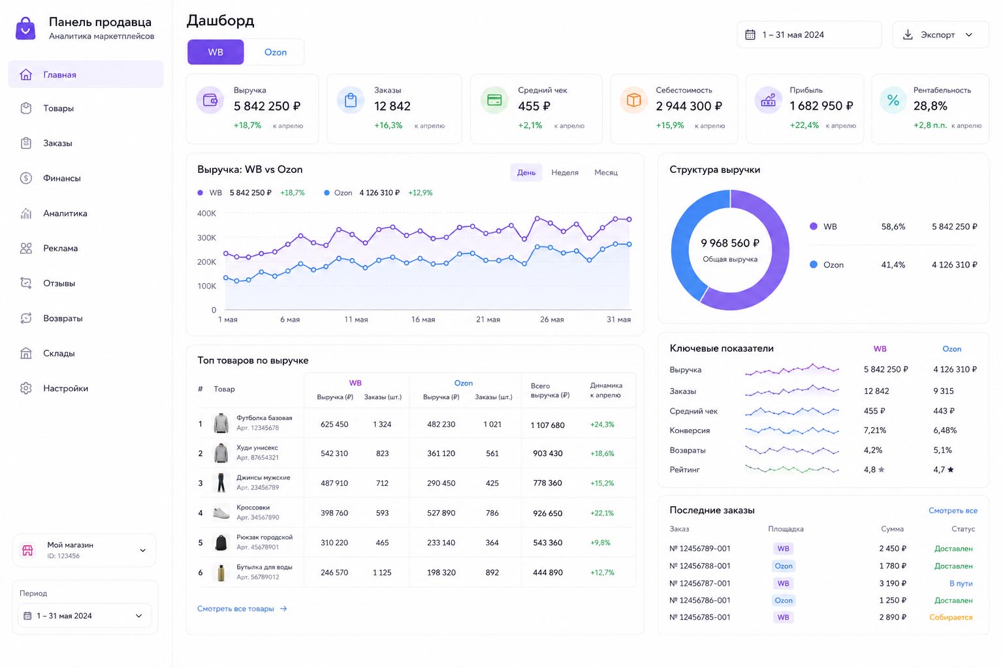Open the Отзывы icon in the sidebar
Screen dimensions: 1003x668
tap(26, 283)
